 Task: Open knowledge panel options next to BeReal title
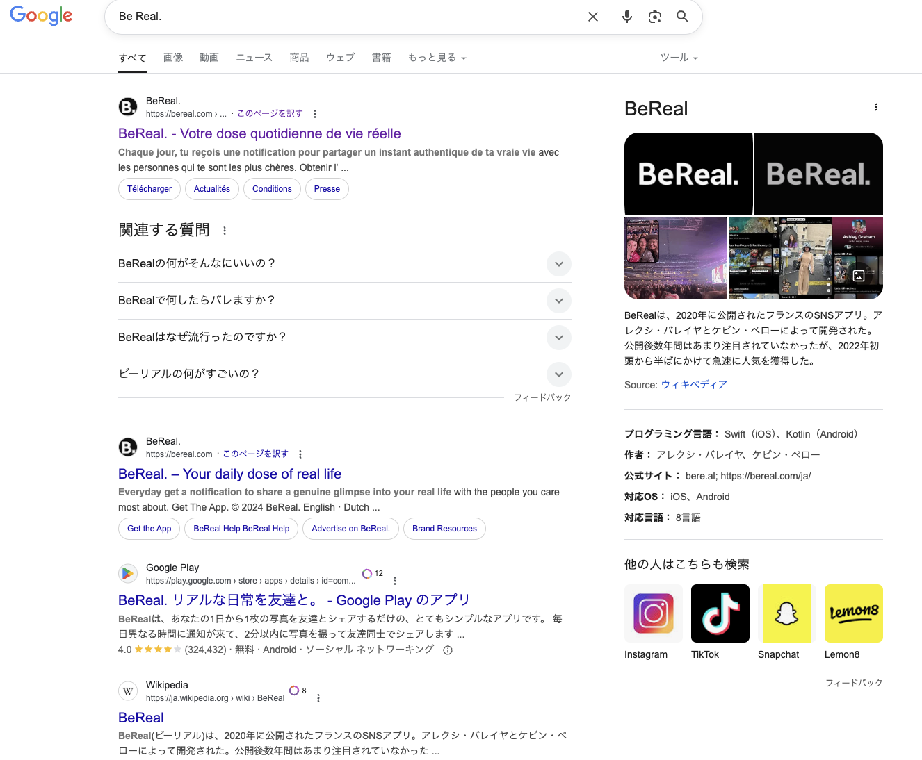coord(876,107)
